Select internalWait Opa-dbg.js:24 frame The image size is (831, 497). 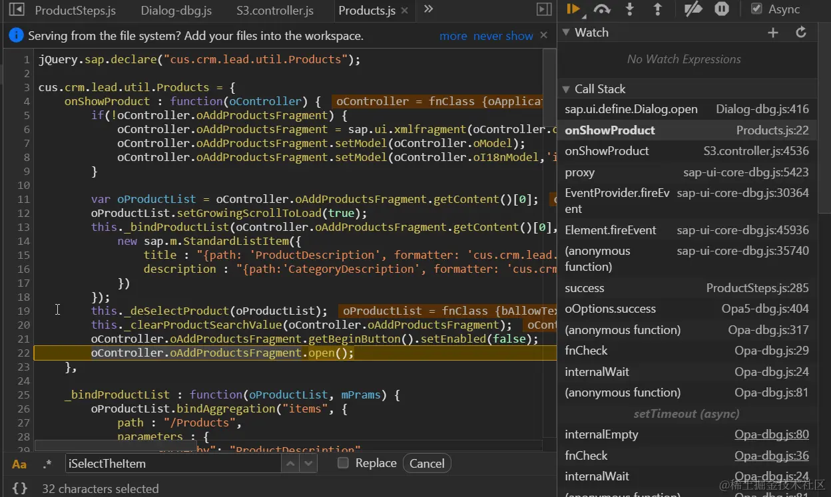687,372
